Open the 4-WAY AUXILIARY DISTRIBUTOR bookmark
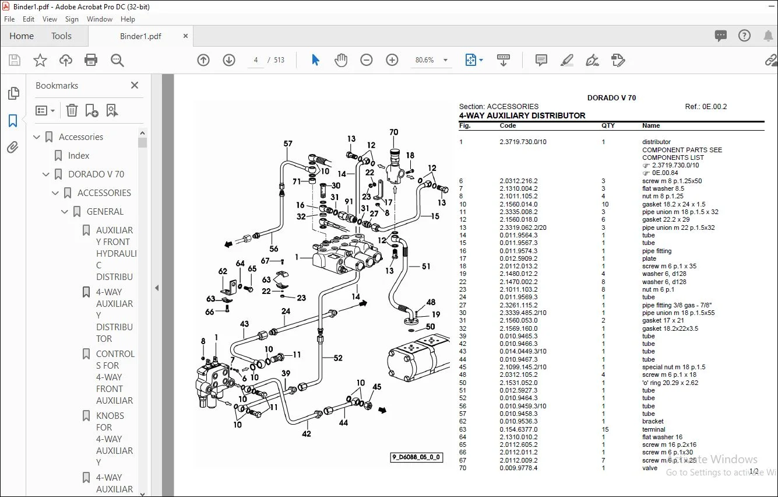Screen dimensions: 778x497 115,316
